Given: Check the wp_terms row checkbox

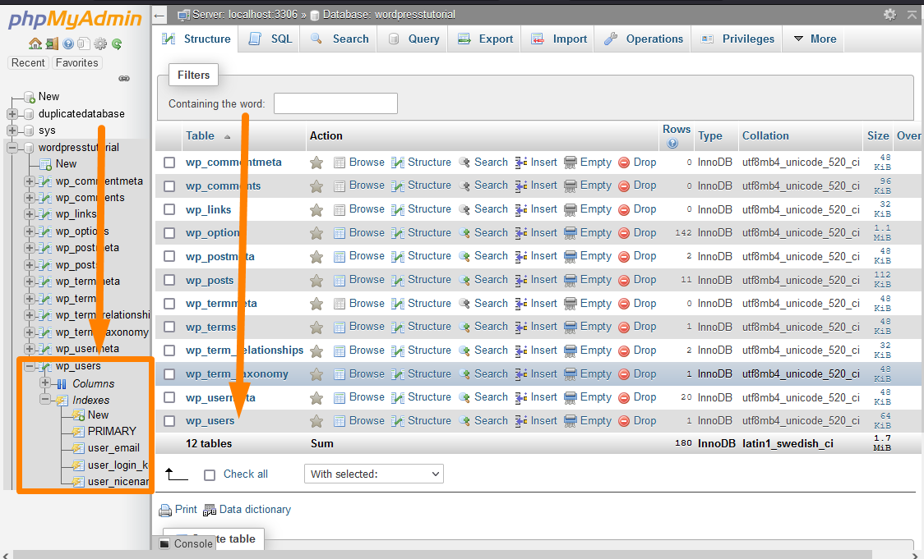Looking at the screenshot, I should 169,328.
